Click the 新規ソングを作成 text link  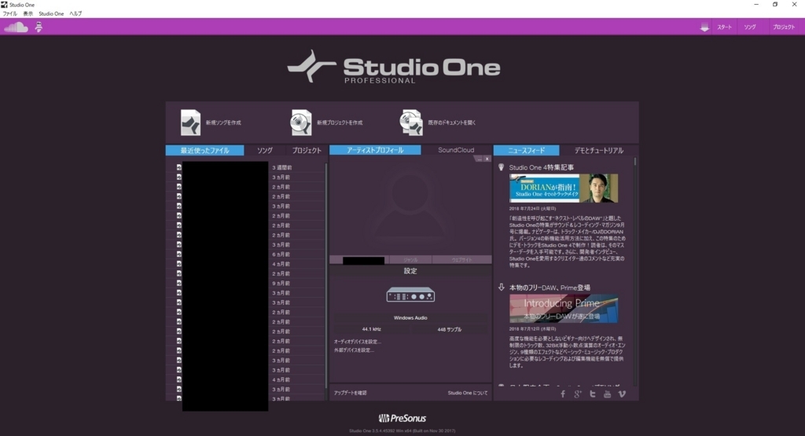pos(223,123)
